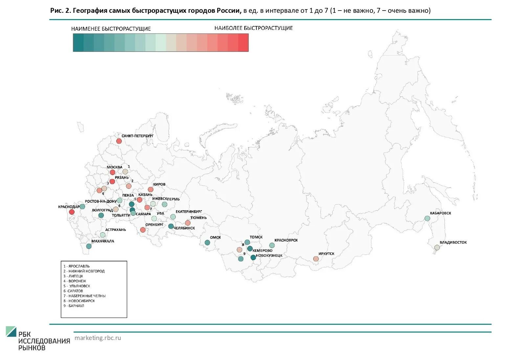This screenshot has width=529, height=361.
Task: Click legend entry '7 - НАБЕРЕЖНЫЕ ЧЕЛНЫ'
Action: (85, 296)
